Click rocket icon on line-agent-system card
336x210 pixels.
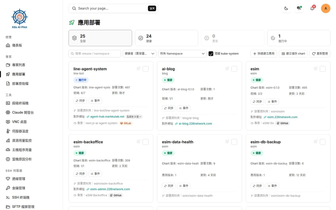[x=138, y=69]
